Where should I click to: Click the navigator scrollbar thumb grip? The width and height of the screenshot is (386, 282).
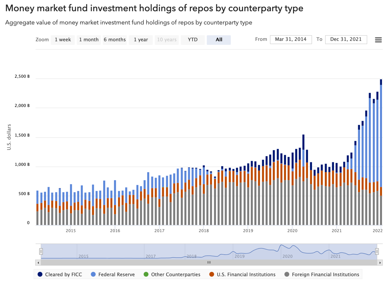pos(209,263)
